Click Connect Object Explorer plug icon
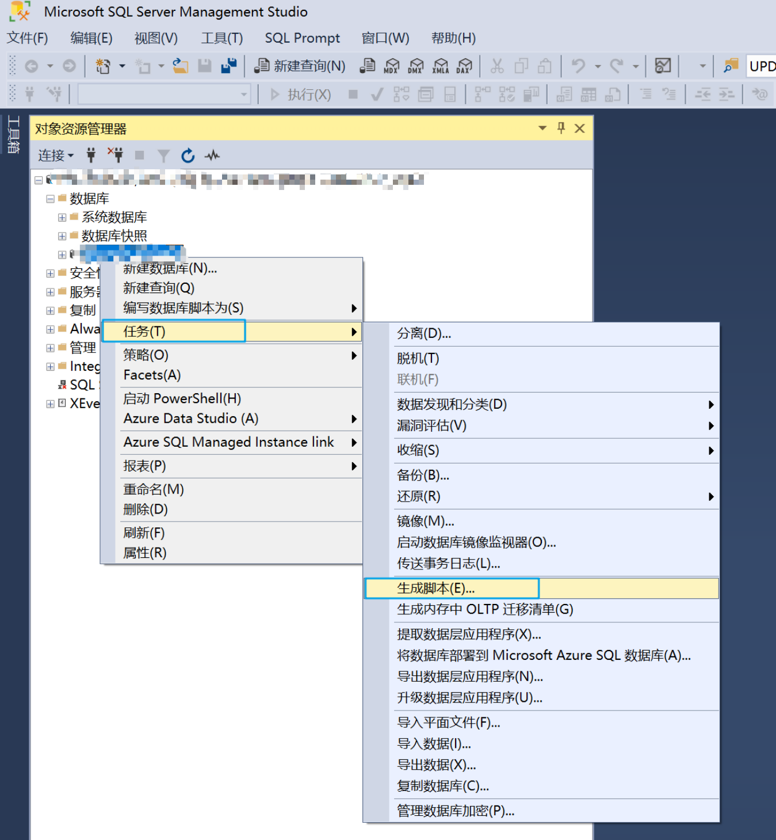Screen dimensions: 776x840 (91, 155)
